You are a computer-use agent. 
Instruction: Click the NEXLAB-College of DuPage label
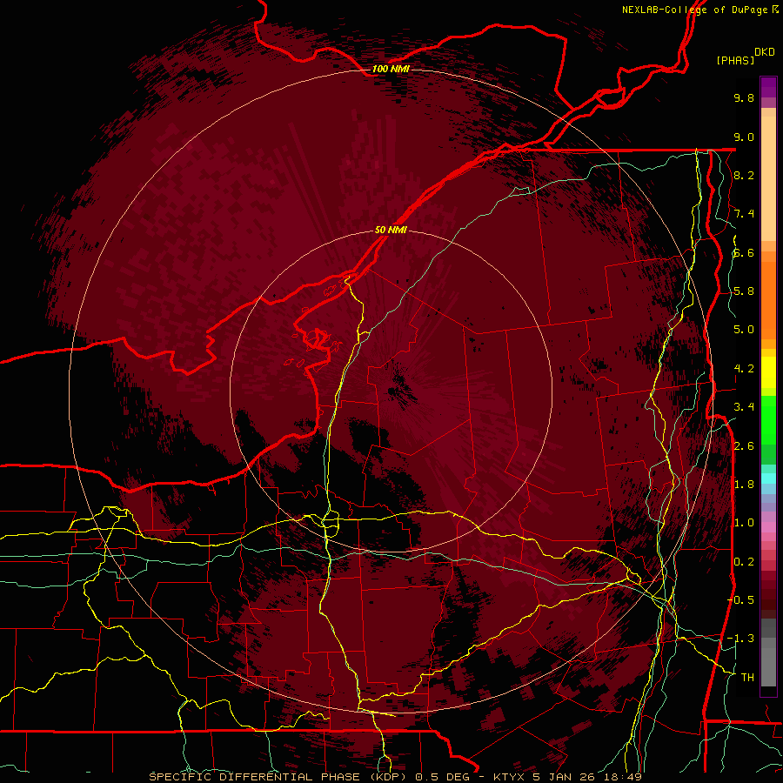coord(694,10)
